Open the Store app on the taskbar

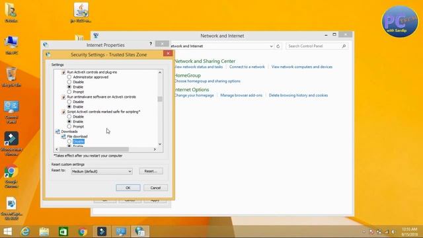pyautogui.click(x=63, y=231)
